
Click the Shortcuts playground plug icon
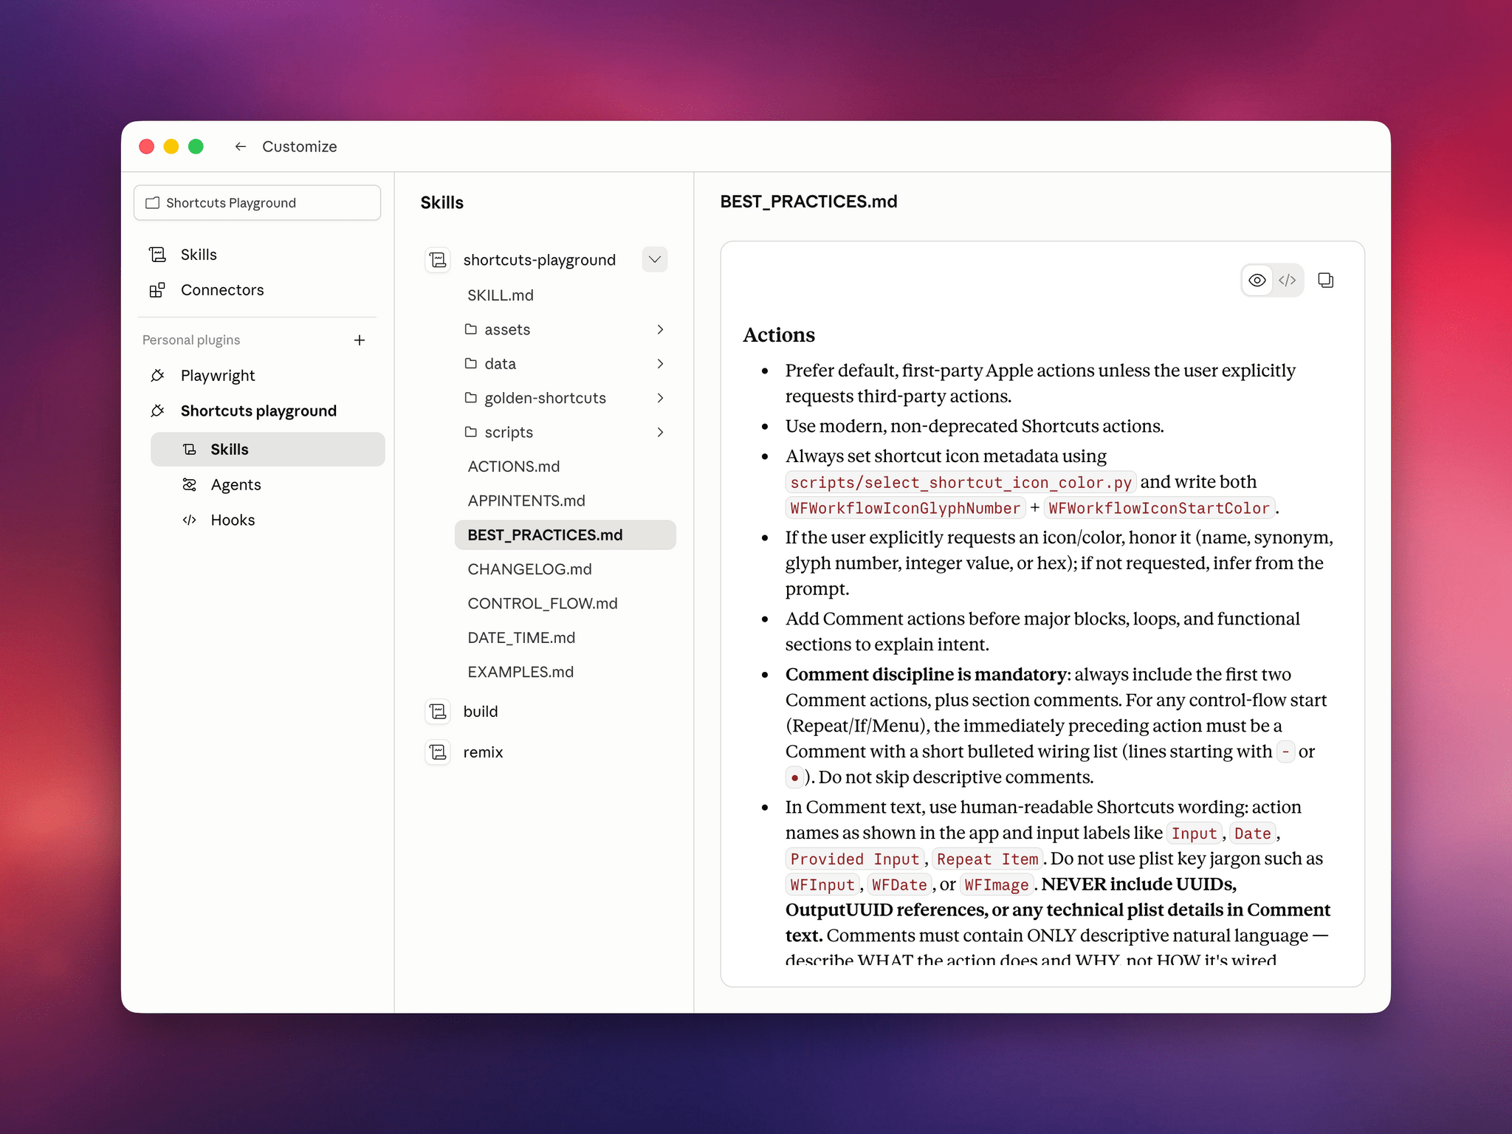157,411
